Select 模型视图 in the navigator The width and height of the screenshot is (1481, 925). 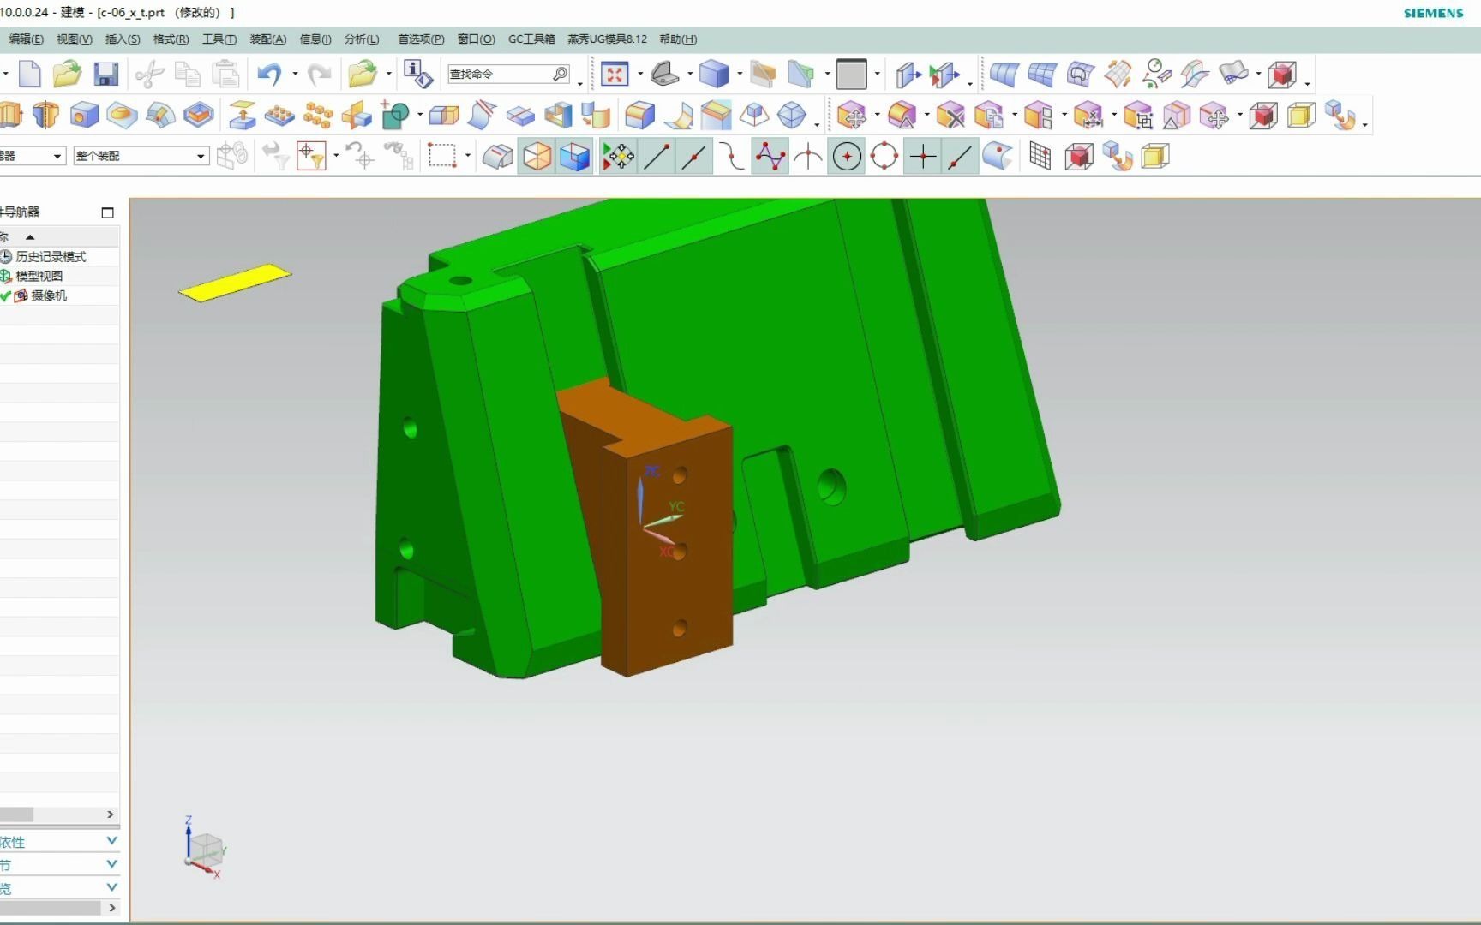39,276
